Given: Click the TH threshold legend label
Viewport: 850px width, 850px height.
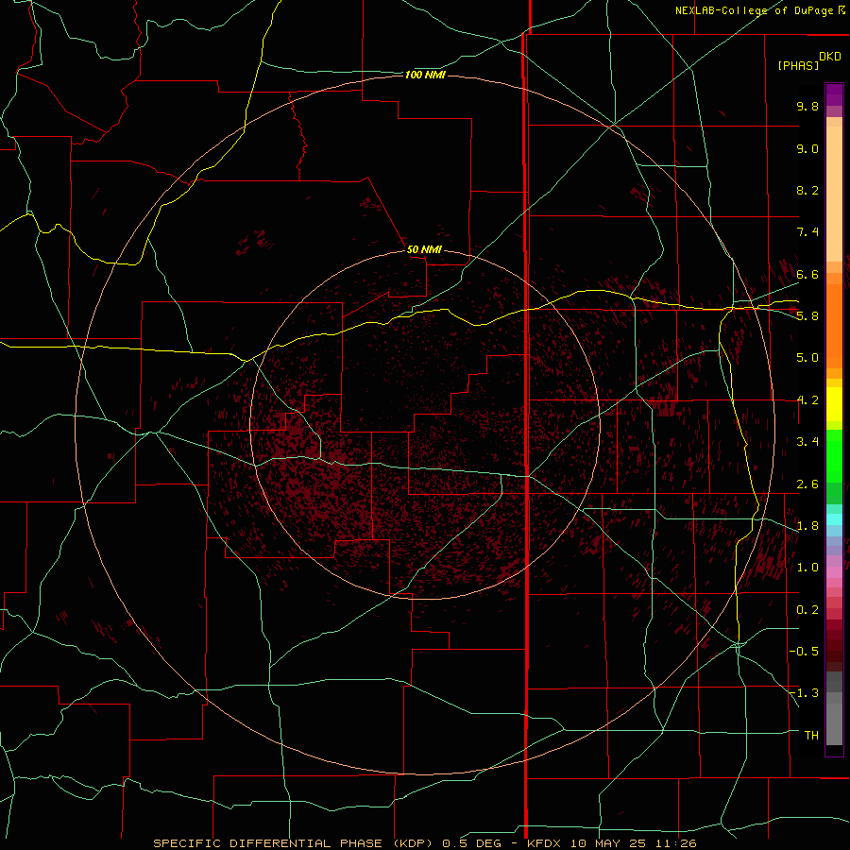Looking at the screenshot, I should click(x=811, y=735).
